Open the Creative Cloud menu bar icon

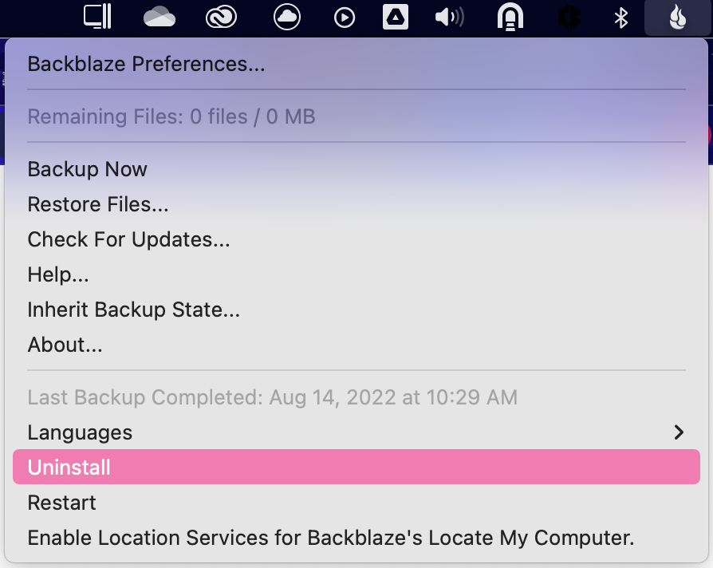point(221,18)
